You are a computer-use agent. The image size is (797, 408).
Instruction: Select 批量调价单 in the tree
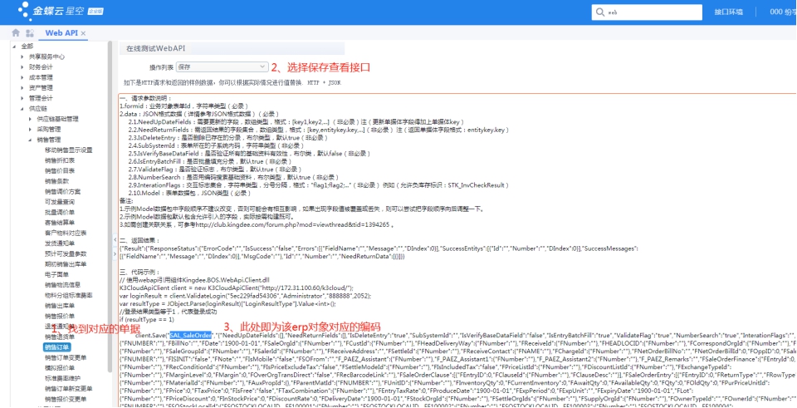(x=60, y=212)
